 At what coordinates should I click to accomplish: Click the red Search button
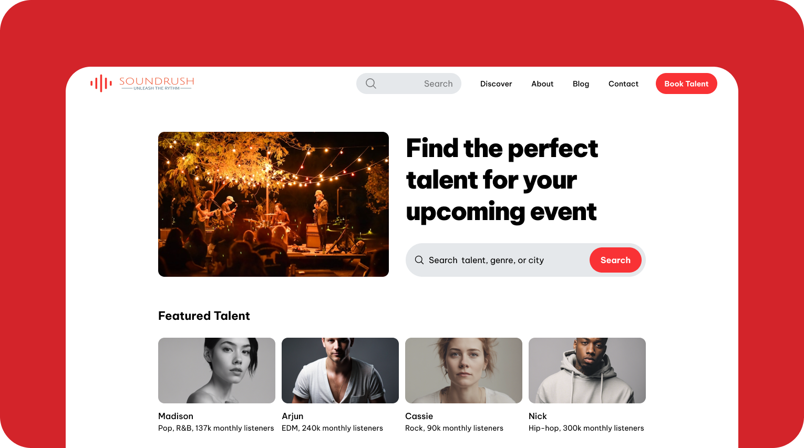[615, 260]
